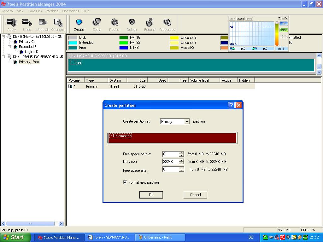Click the Format partition toolbar icon

click(149, 22)
